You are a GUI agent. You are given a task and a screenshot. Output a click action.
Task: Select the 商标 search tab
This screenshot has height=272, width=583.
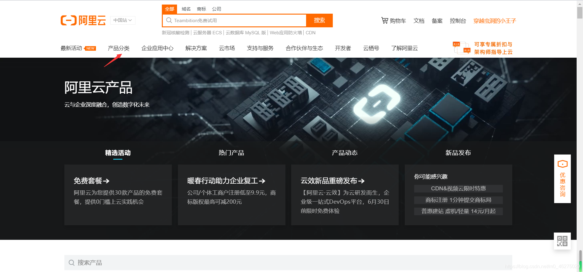coord(201,9)
